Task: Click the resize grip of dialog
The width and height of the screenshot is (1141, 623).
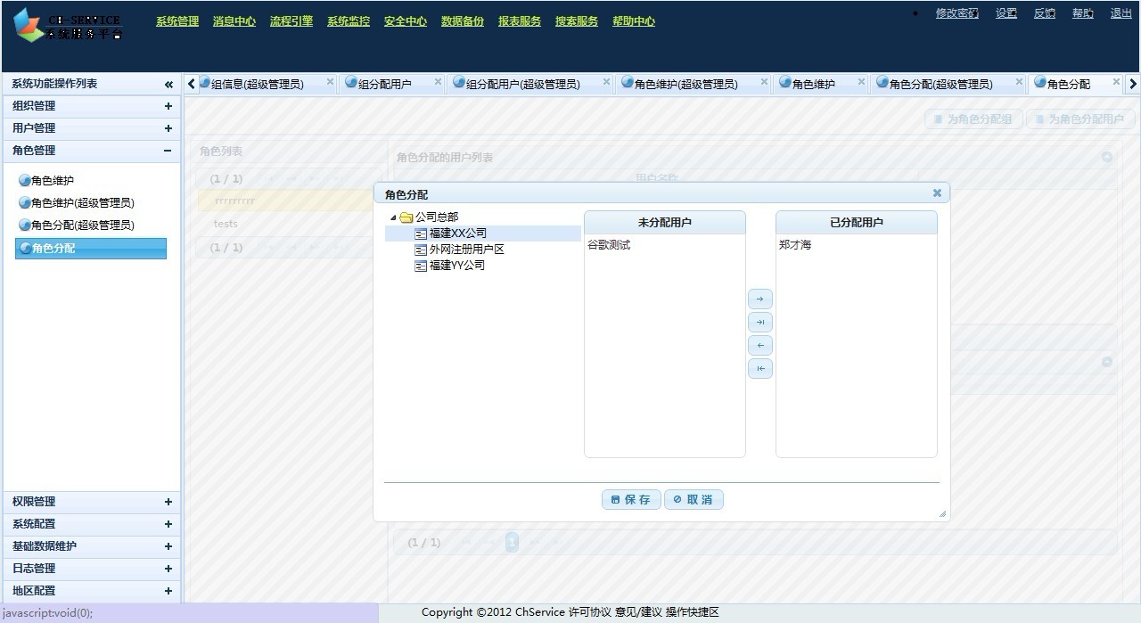Action: pyautogui.click(x=942, y=513)
